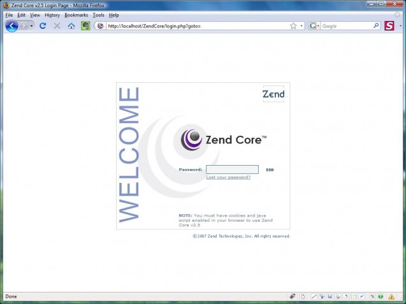Image resolution: width=406 pixels, height=304 pixels.
Task: Submit login with the triple-arrow button
Action: pos(270,170)
